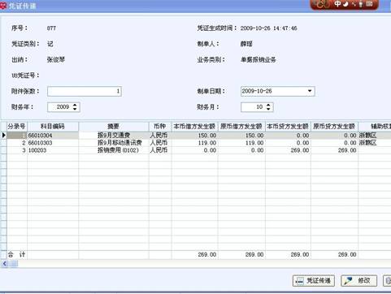This screenshot has width=391, height=294.
Task: Click the 凭证传递 window title icon
Action: click(3, 6)
